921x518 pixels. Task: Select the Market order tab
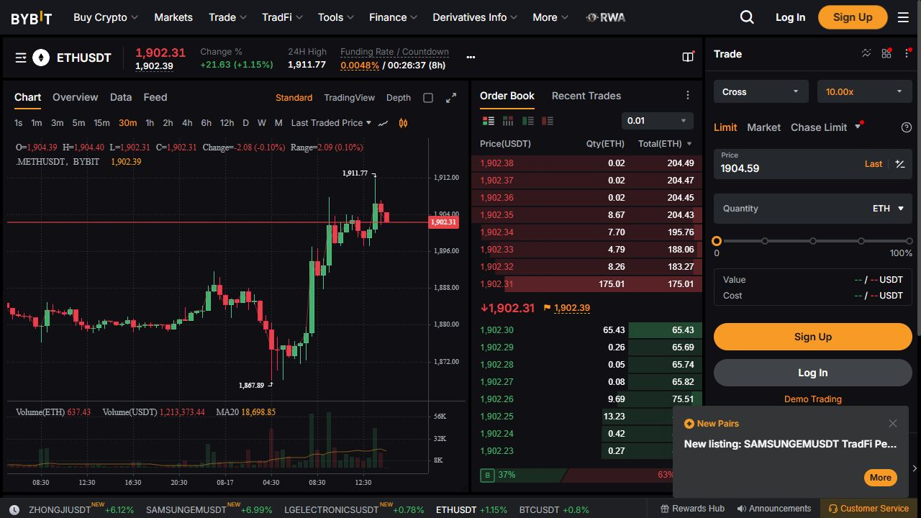[x=763, y=127]
